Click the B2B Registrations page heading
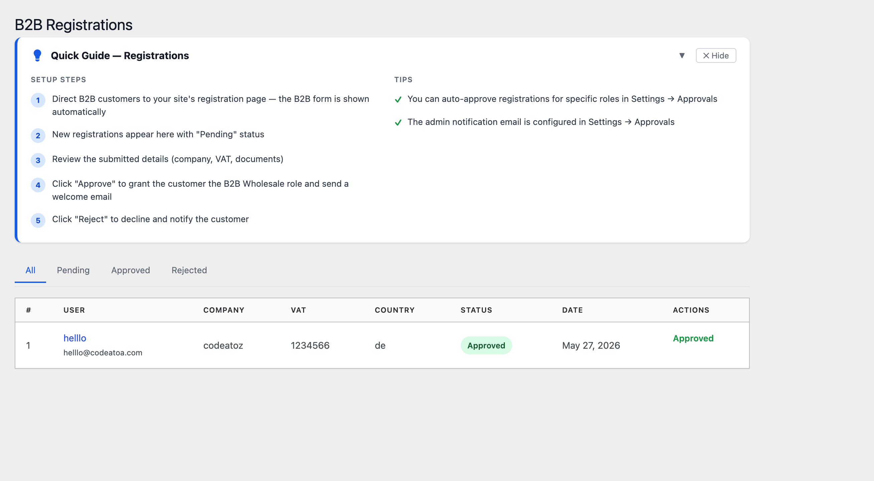874x481 pixels. tap(74, 25)
